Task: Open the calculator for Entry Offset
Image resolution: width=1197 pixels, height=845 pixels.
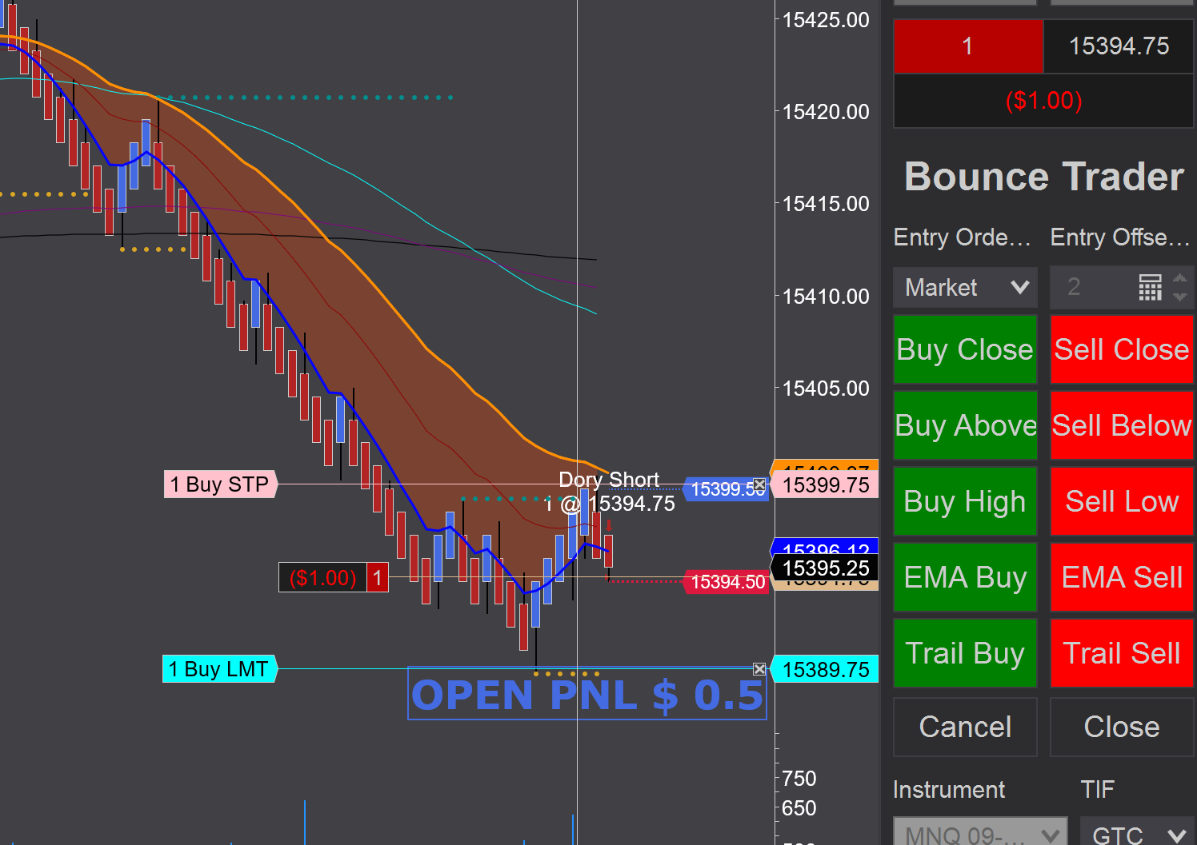Action: click(x=1151, y=287)
